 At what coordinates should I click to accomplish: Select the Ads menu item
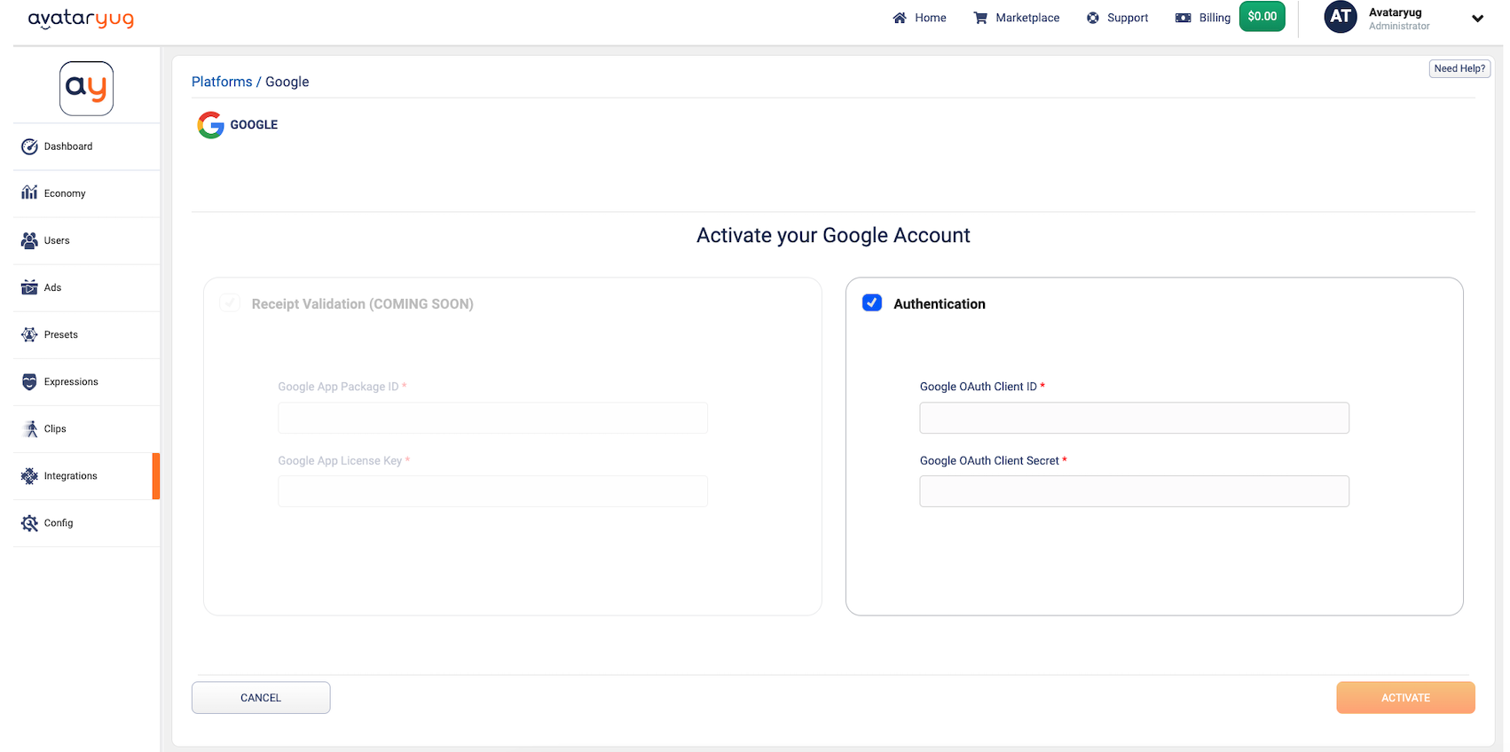pos(86,287)
